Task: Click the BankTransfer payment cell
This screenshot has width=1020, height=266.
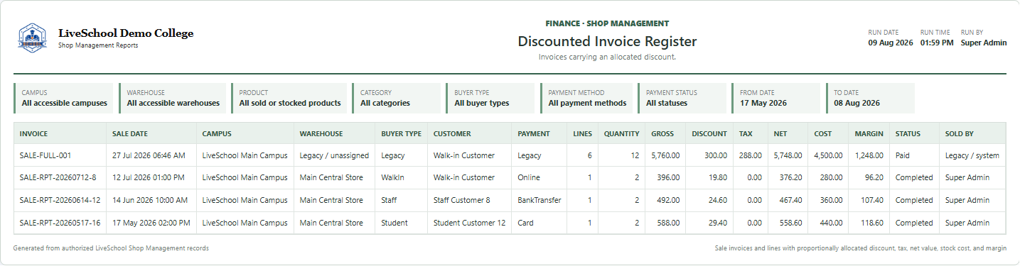Action: click(539, 201)
